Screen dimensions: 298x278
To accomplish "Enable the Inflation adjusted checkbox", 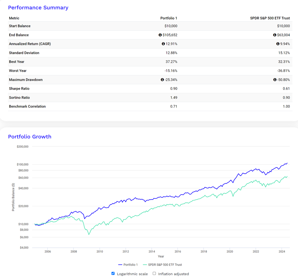I will (x=154, y=274).
